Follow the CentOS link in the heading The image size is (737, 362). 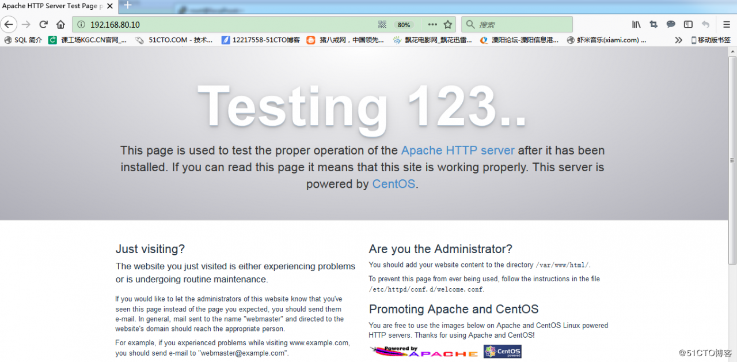tap(393, 184)
